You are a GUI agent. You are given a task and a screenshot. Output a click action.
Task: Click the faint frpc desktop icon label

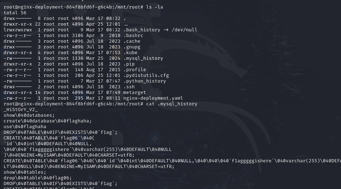(155, 110)
